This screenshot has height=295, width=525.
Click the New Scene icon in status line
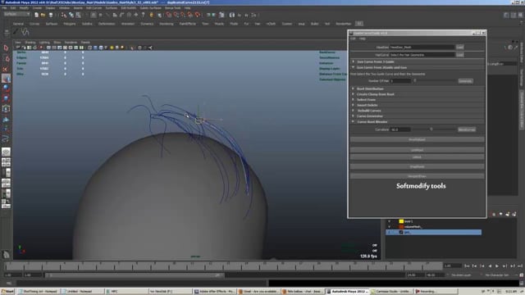[x=36, y=15]
